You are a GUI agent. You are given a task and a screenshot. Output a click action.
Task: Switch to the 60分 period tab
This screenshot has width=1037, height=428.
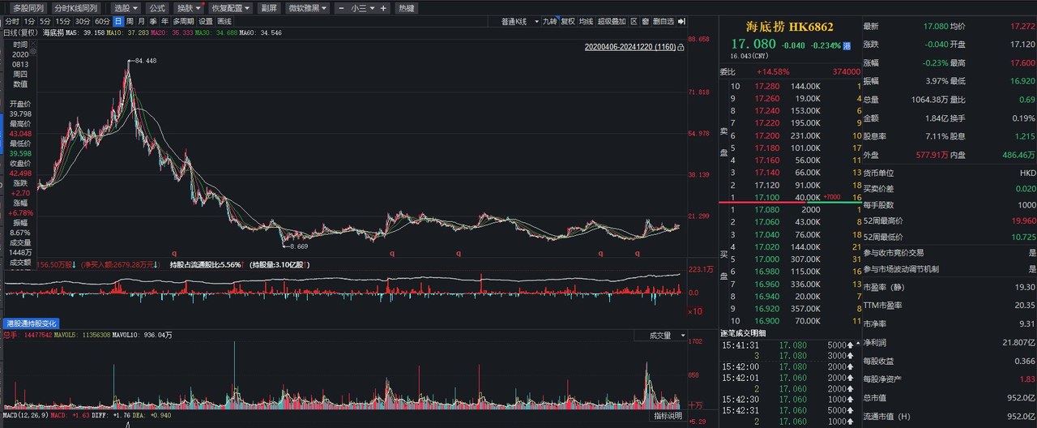point(102,21)
